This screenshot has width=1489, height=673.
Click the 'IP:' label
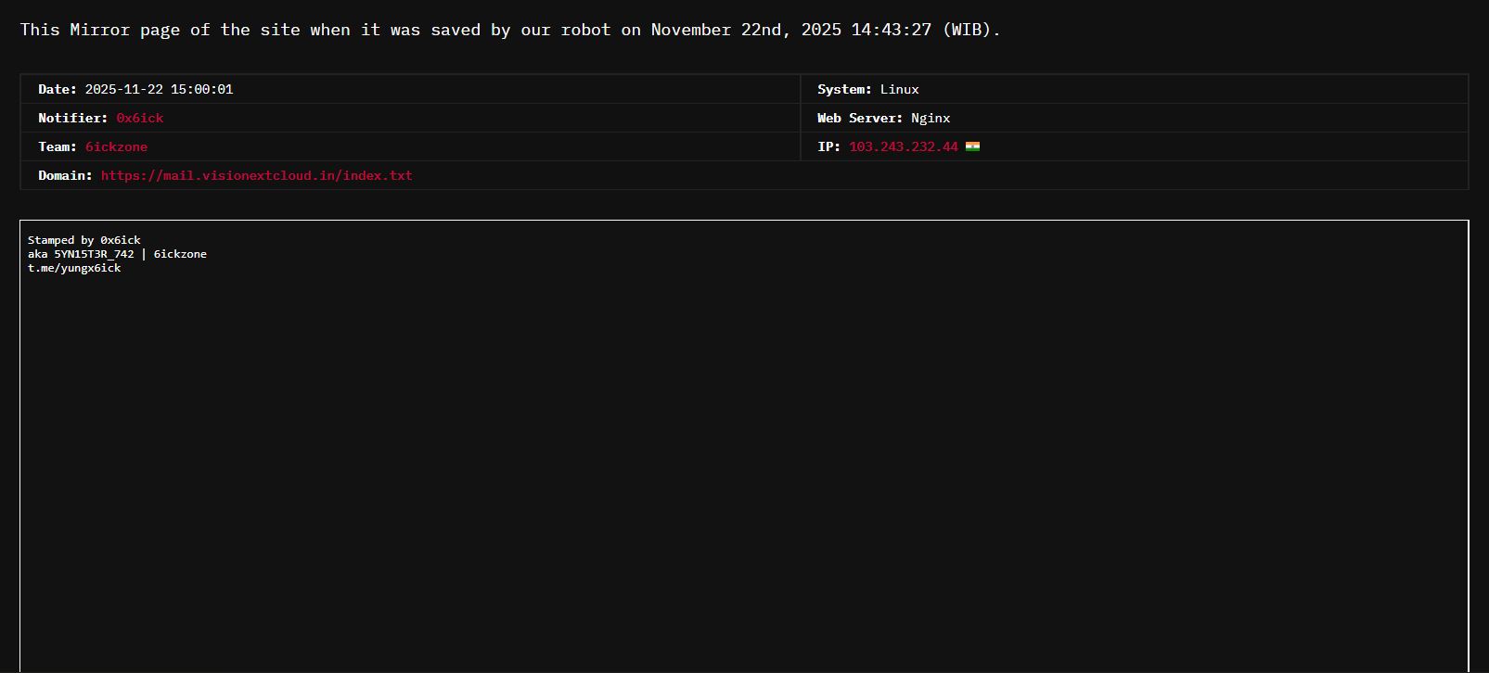[828, 146]
